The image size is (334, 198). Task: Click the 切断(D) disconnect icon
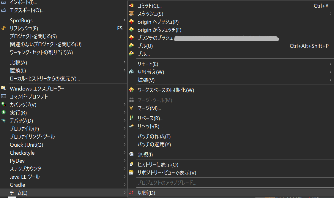pyautogui.click(x=131, y=192)
